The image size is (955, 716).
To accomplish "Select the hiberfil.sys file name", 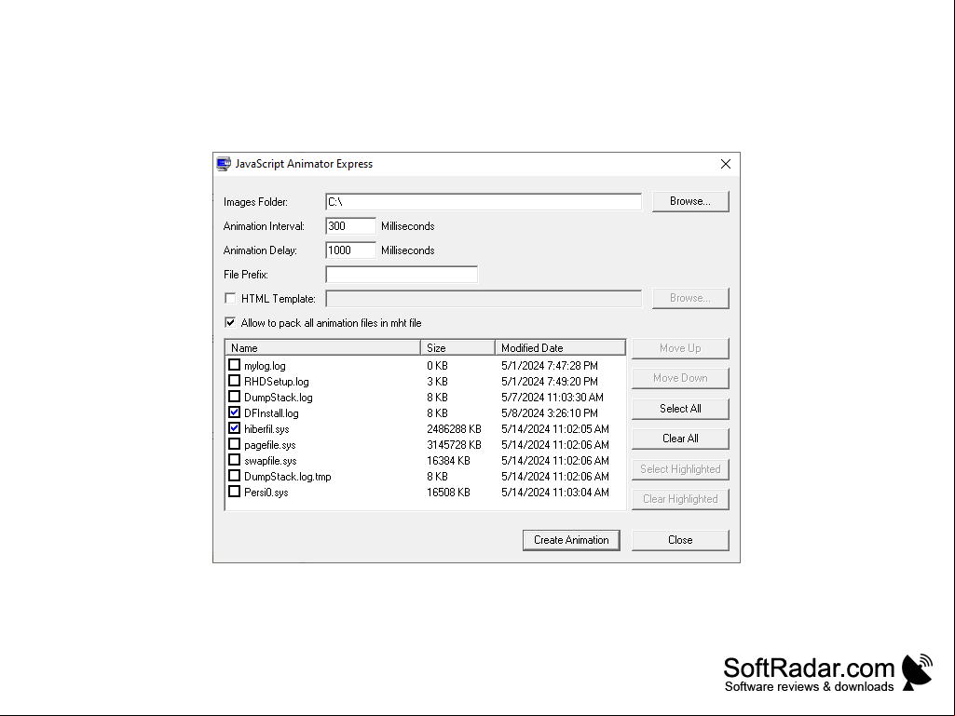I will click(x=266, y=429).
